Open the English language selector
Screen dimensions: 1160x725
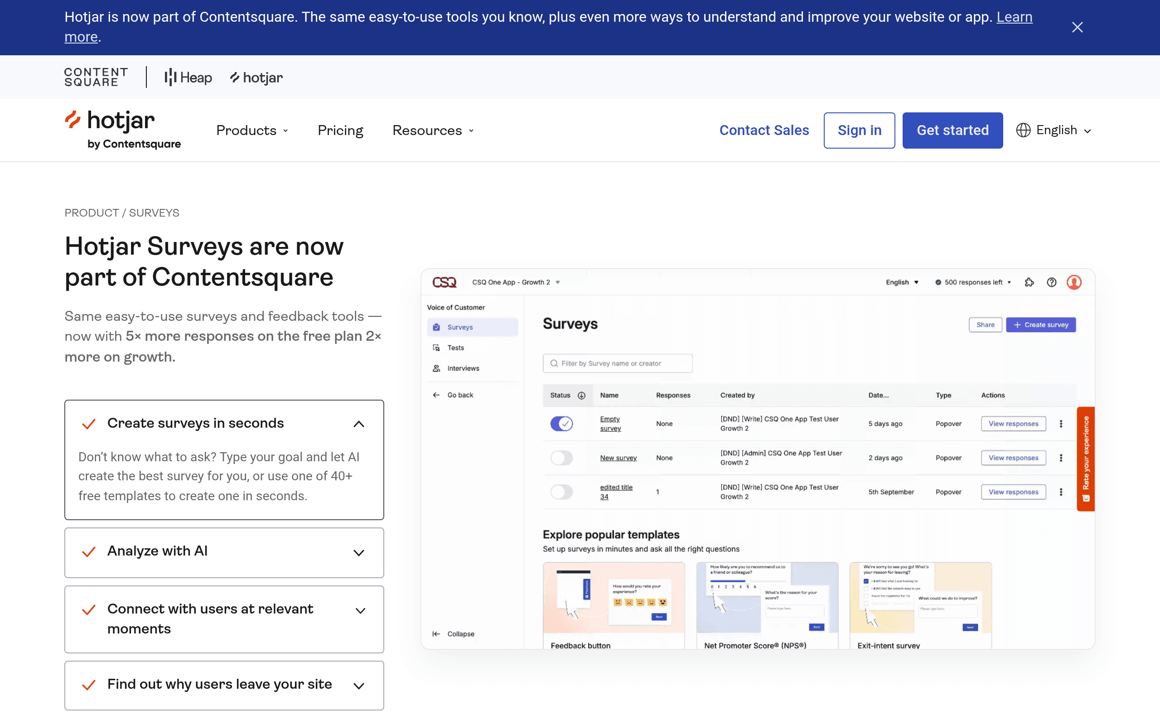pos(1054,130)
